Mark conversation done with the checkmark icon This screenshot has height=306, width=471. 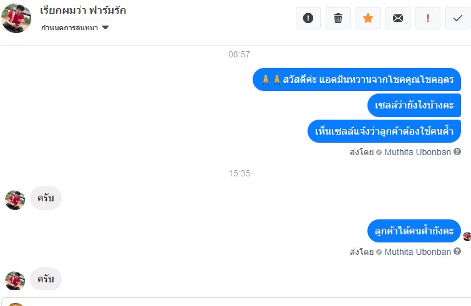pyautogui.click(x=458, y=18)
